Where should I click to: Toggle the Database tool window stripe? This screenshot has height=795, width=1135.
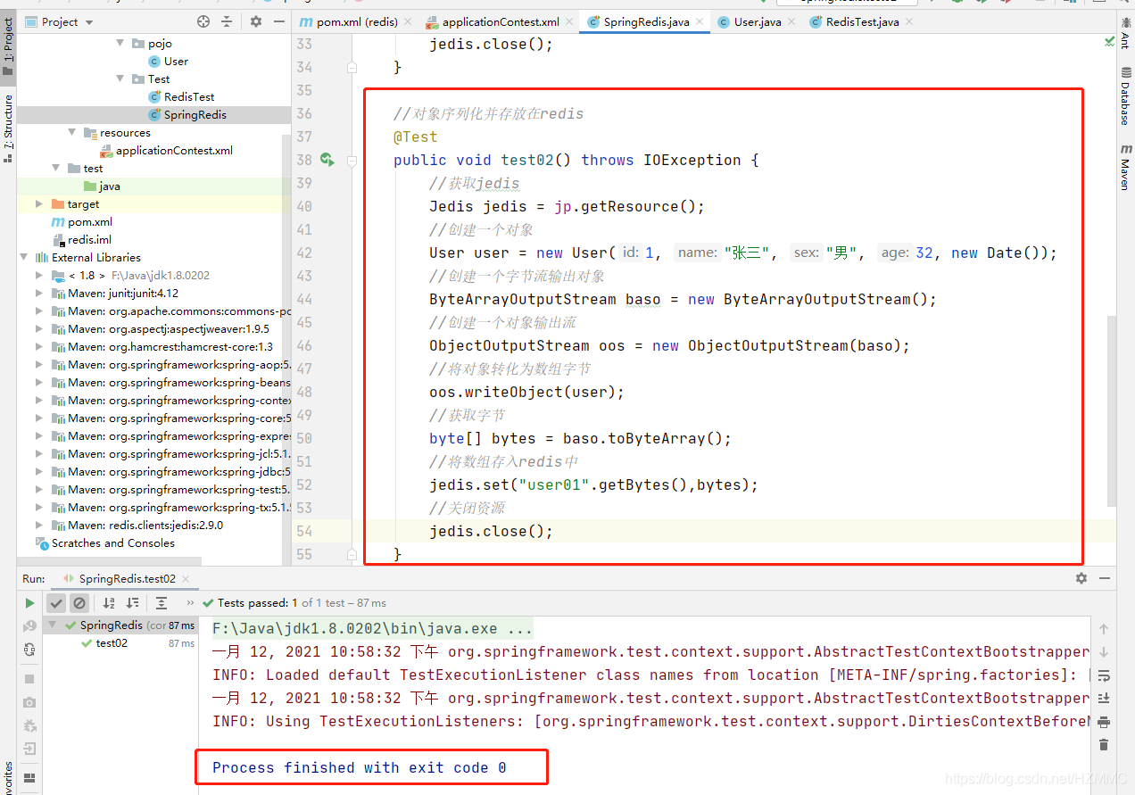click(1125, 96)
